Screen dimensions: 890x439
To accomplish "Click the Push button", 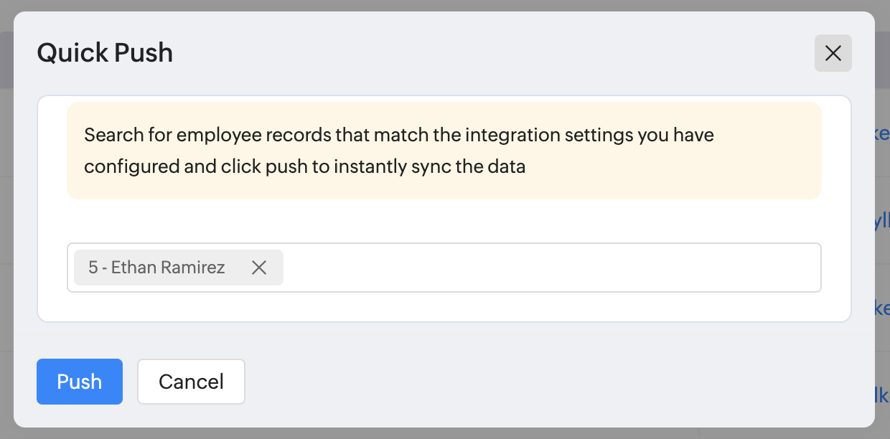I will (x=80, y=382).
